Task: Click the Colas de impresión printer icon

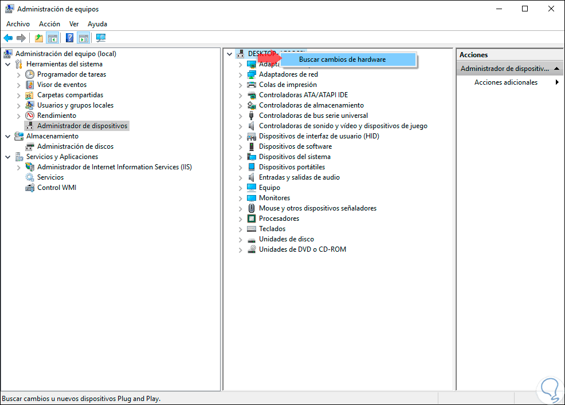Action: click(252, 85)
